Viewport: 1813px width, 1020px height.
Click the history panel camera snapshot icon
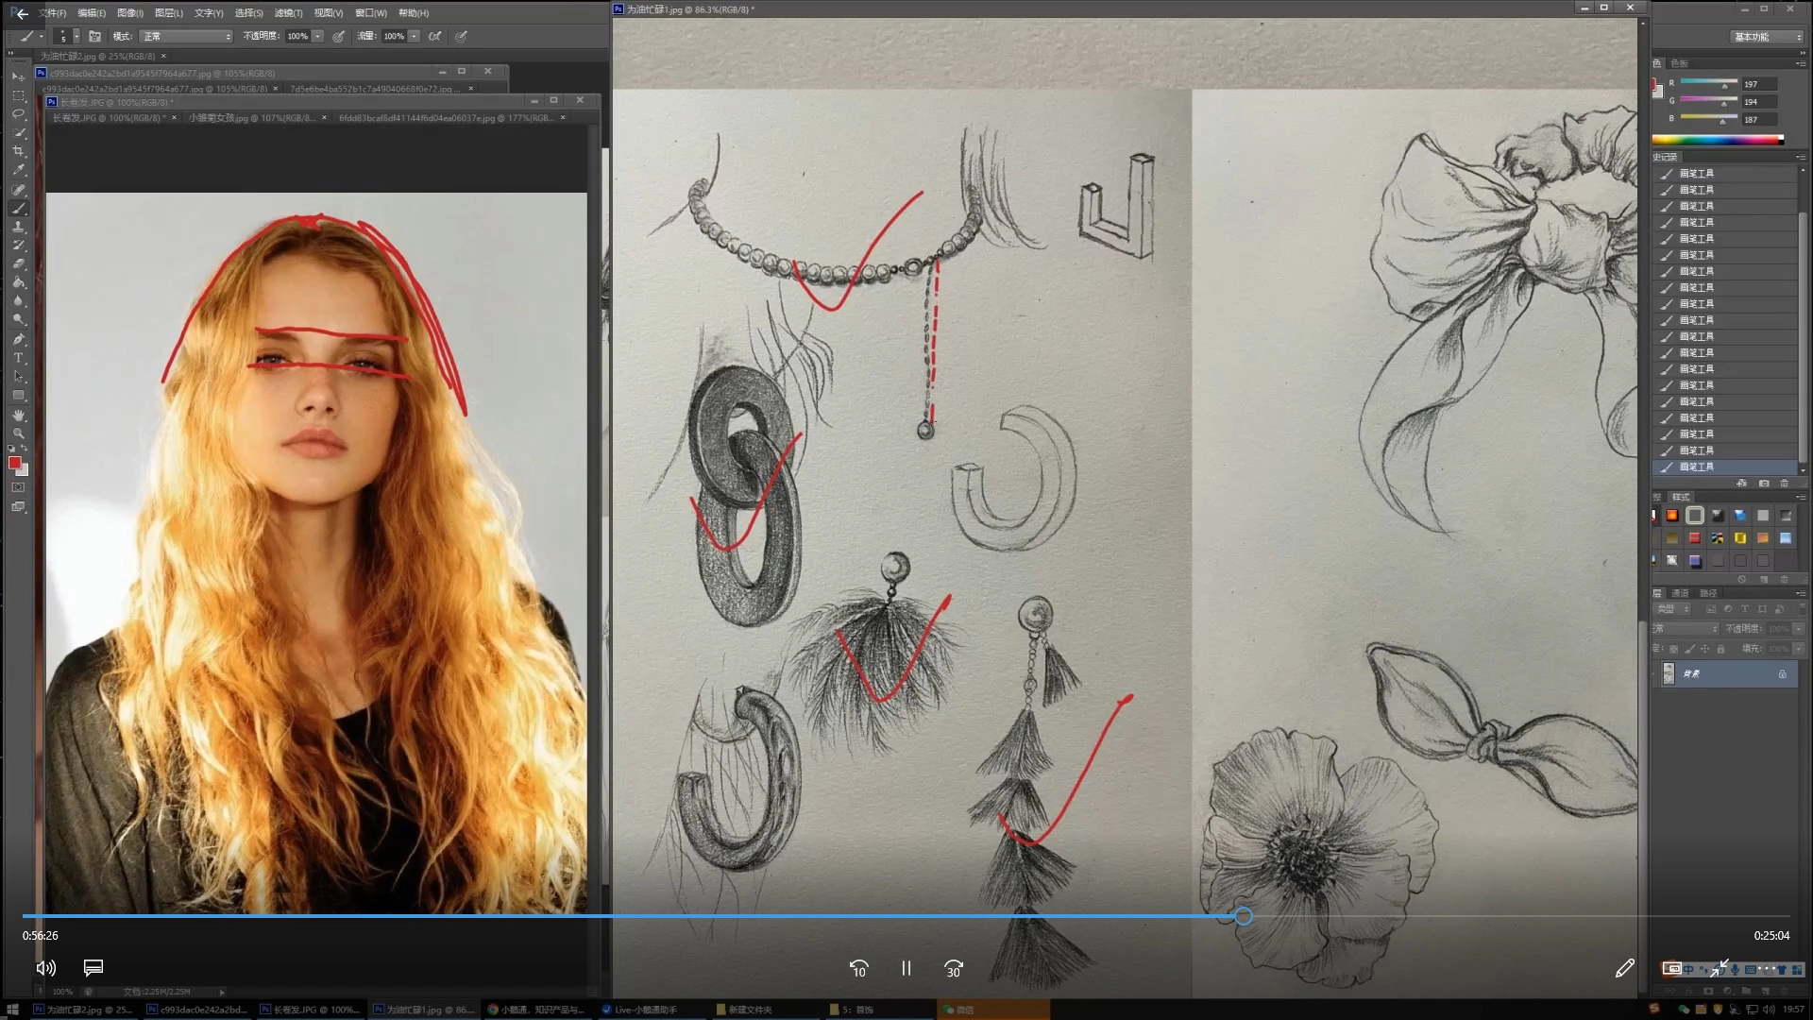pyautogui.click(x=1763, y=484)
